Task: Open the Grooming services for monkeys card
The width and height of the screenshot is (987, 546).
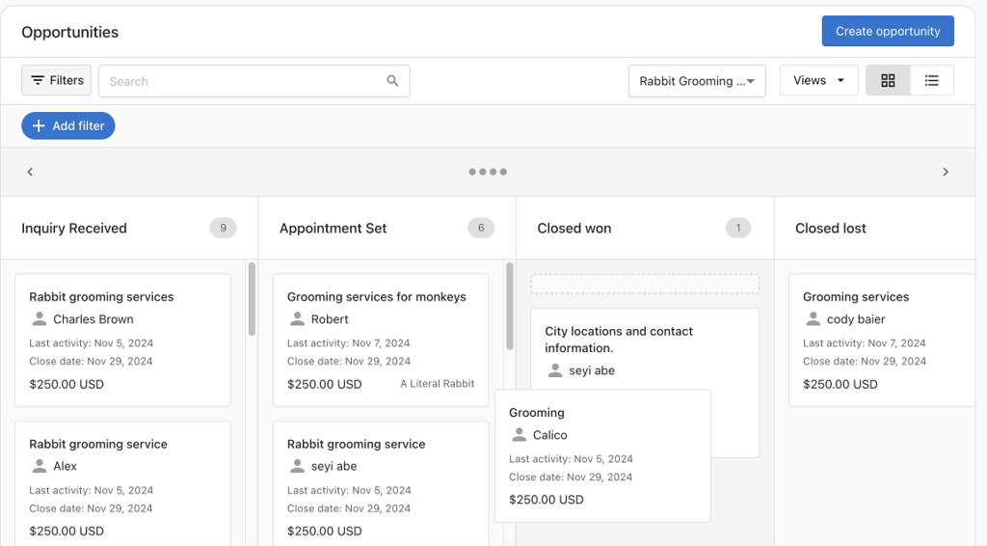Action: (377, 297)
